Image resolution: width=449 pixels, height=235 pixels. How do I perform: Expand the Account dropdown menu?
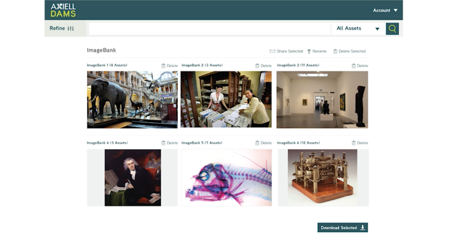(x=385, y=10)
